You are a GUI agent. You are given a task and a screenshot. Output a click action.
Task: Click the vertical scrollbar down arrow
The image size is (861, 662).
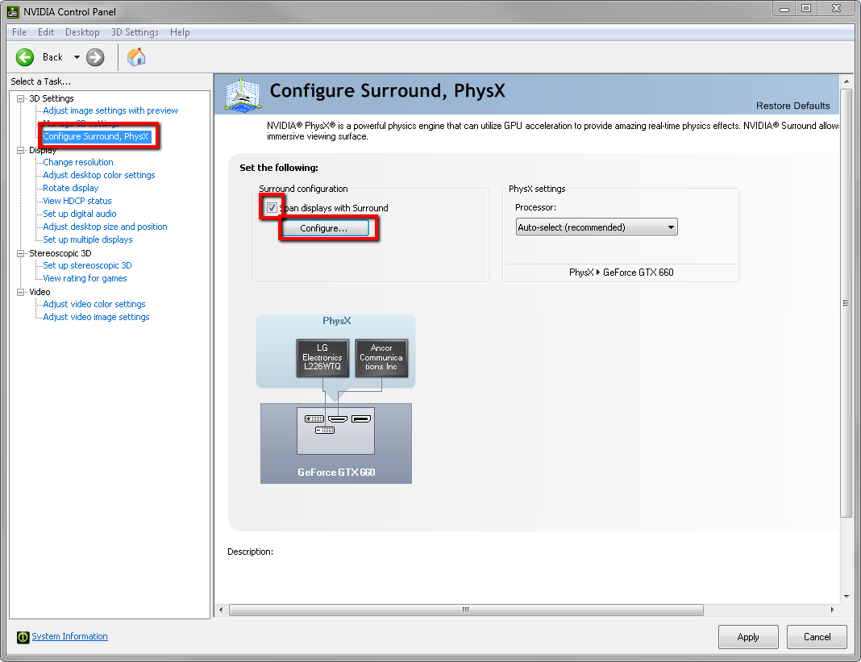pos(846,597)
